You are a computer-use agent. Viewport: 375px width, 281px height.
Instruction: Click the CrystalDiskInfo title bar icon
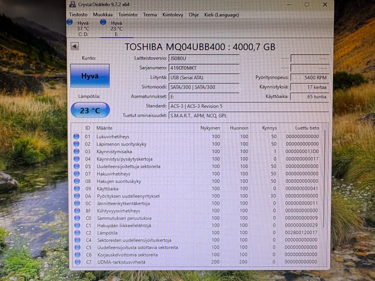pyautogui.click(x=73, y=4)
